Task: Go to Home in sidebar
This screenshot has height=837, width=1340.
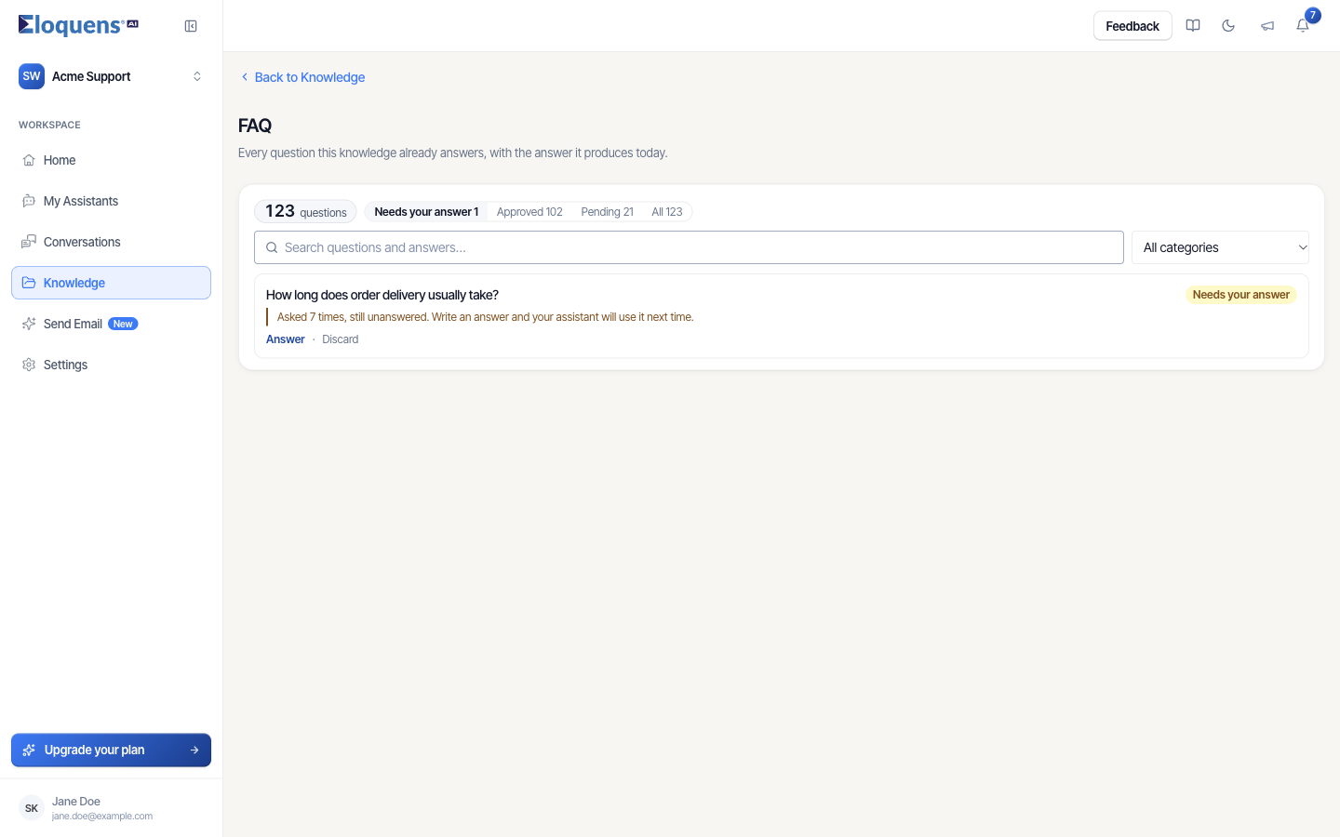Action: click(111, 160)
